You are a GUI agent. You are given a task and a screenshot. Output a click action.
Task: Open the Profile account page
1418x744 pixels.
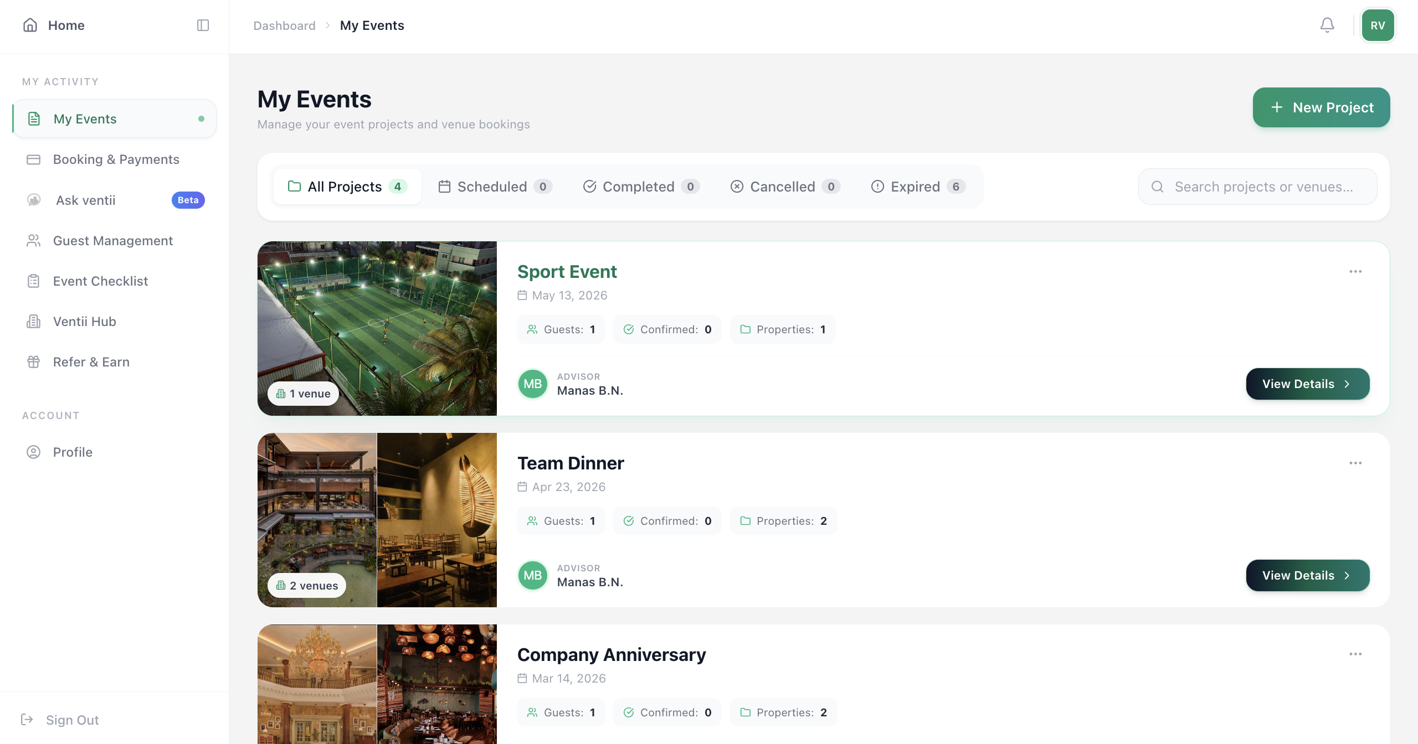tap(115, 452)
